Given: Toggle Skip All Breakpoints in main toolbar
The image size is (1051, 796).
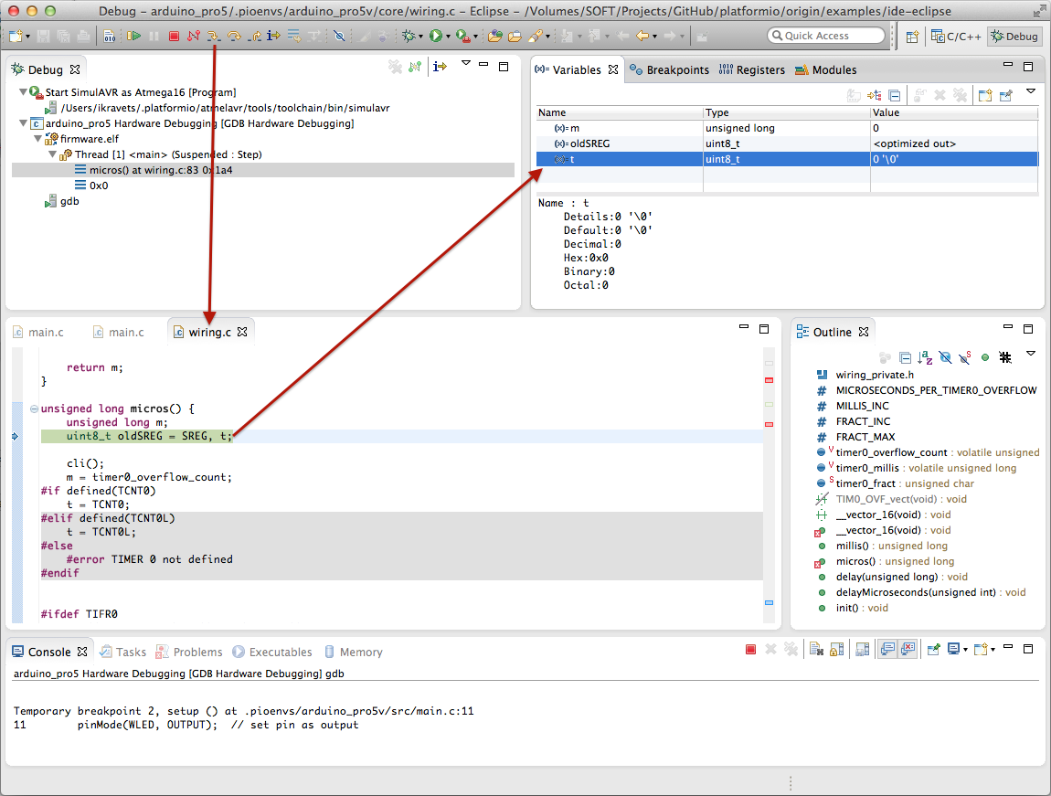Looking at the screenshot, I should pyautogui.click(x=339, y=36).
